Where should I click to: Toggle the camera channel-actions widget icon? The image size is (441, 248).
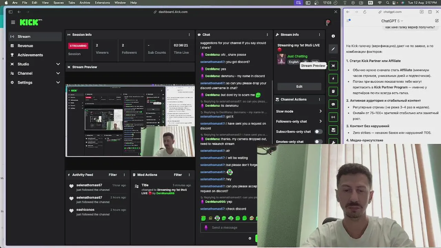tap(333, 130)
